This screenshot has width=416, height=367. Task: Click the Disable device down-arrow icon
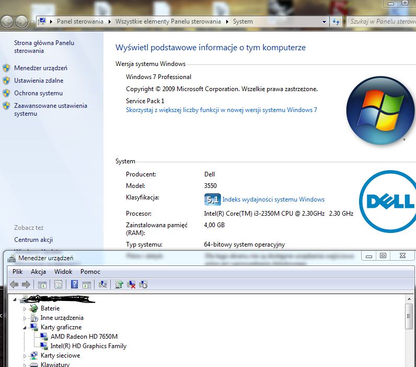coord(143,285)
